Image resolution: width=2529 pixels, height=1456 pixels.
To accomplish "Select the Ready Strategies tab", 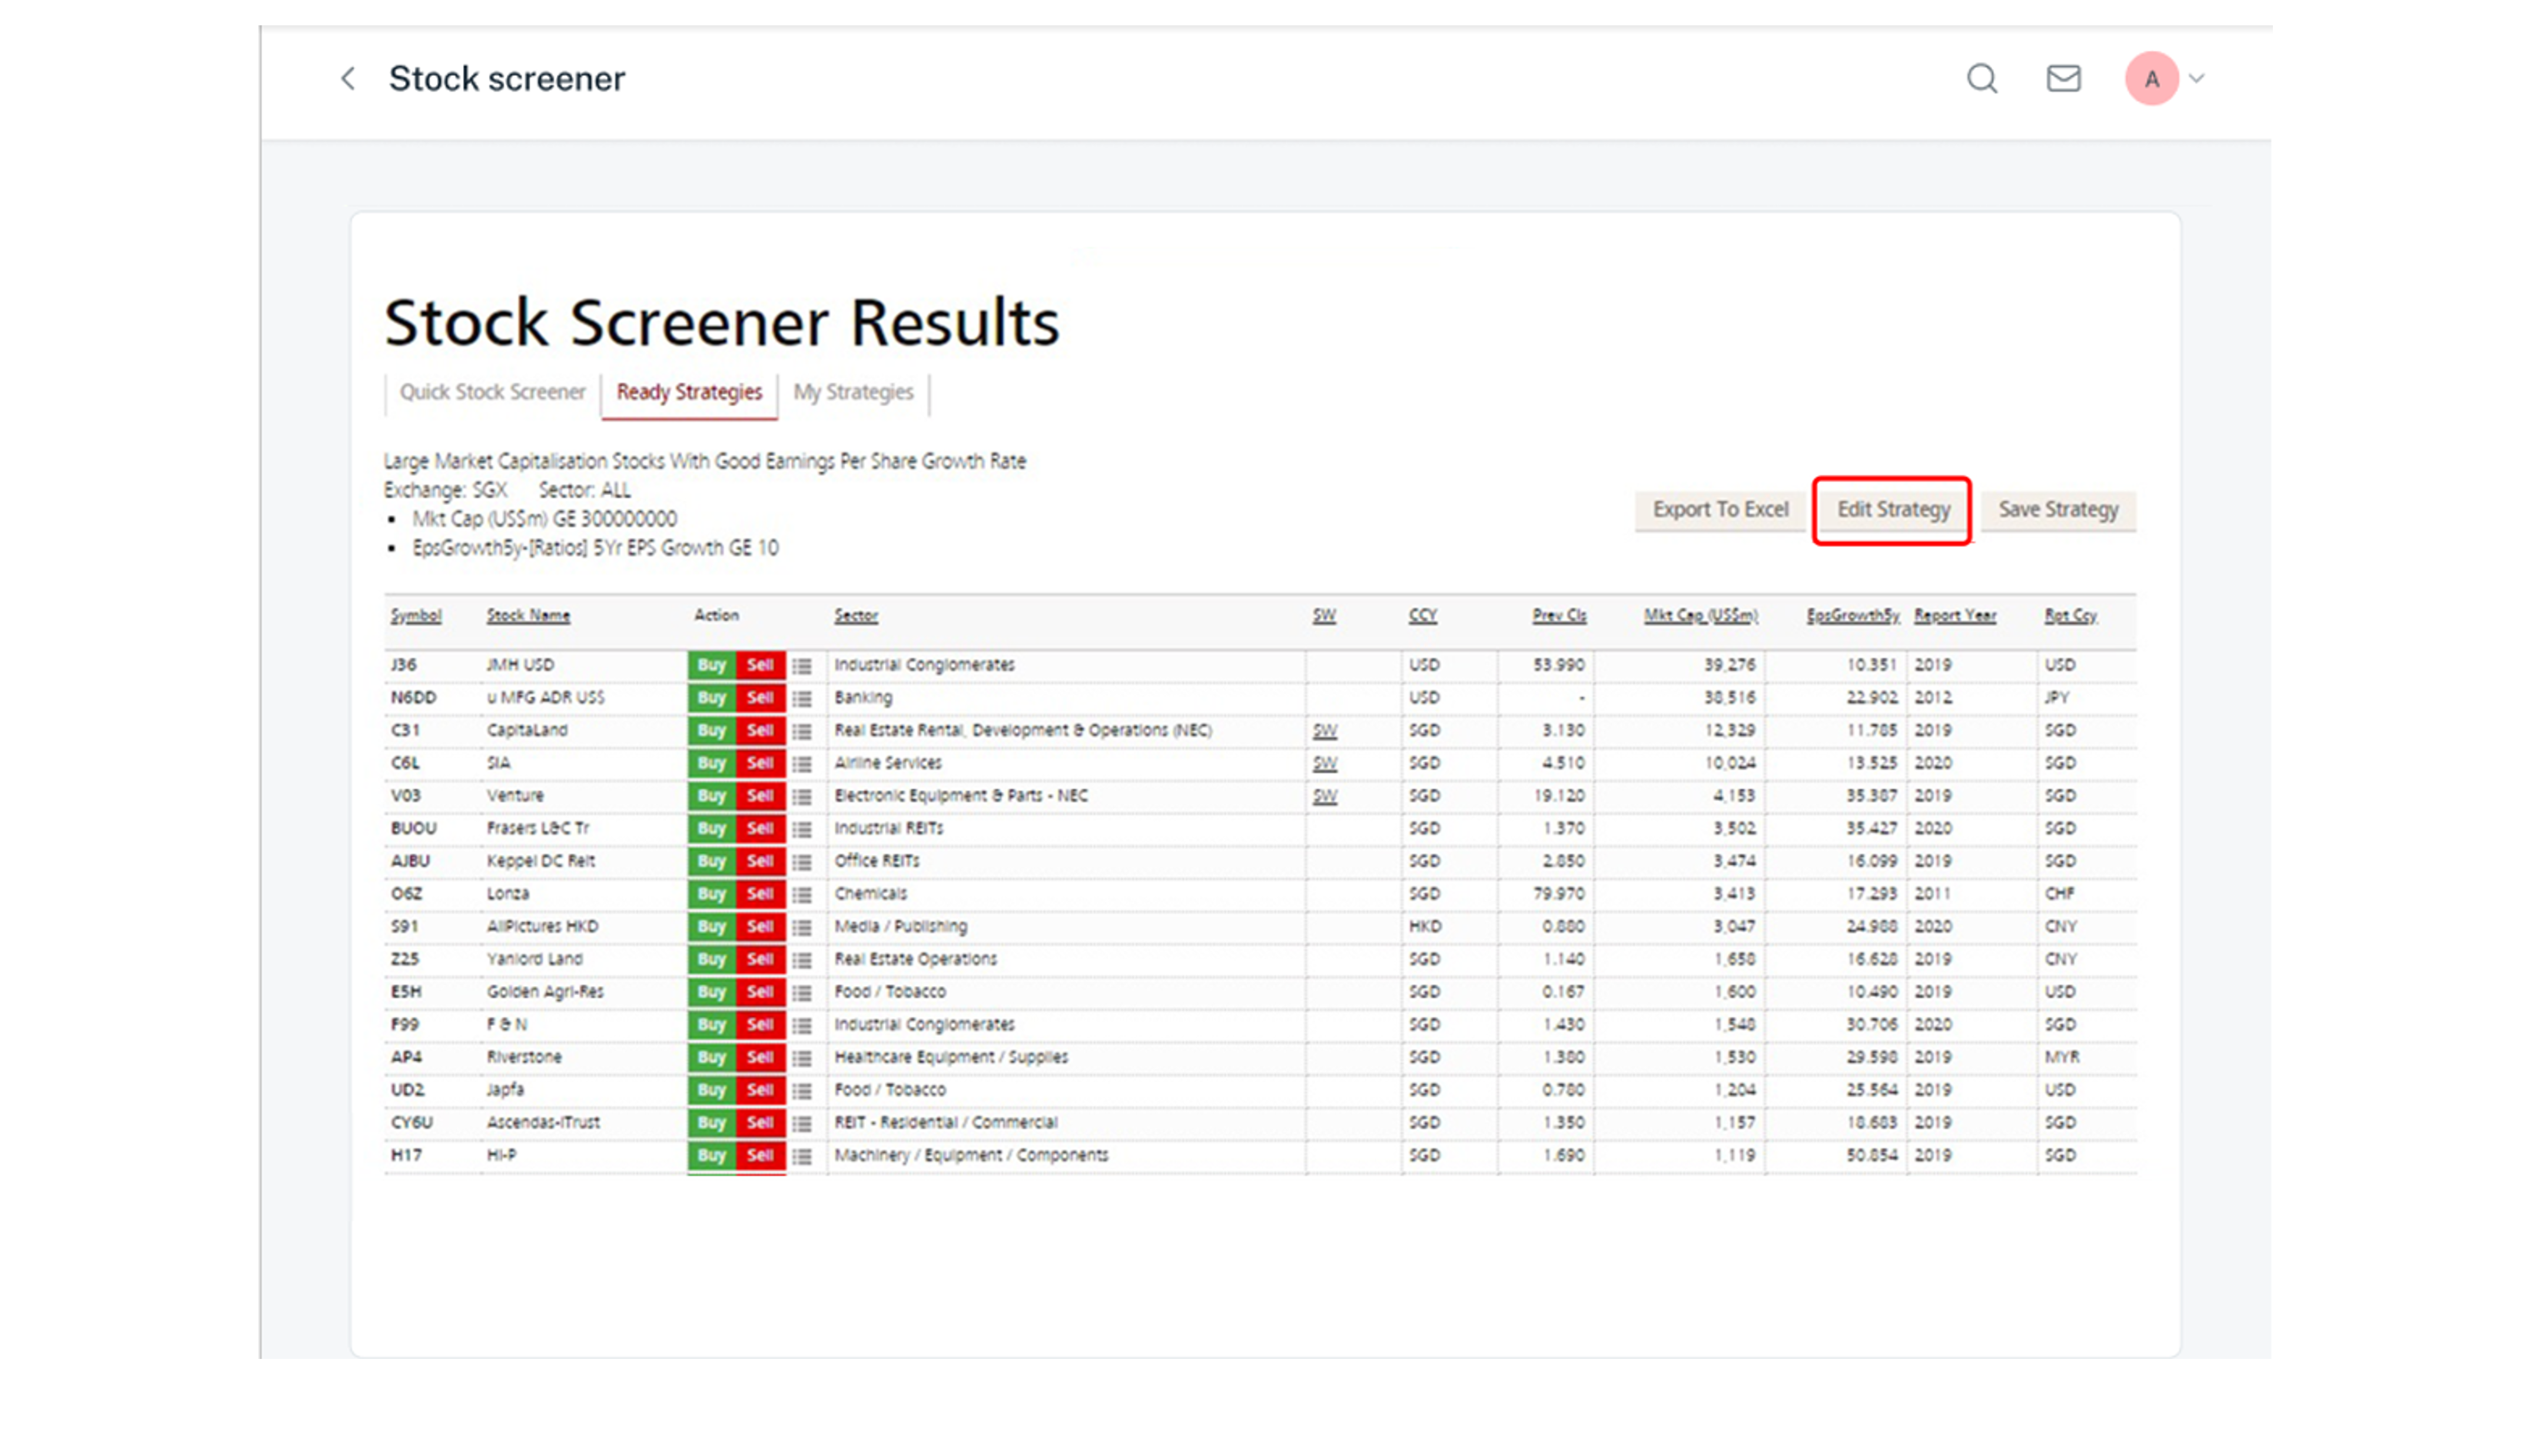I will pyautogui.click(x=688, y=392).
